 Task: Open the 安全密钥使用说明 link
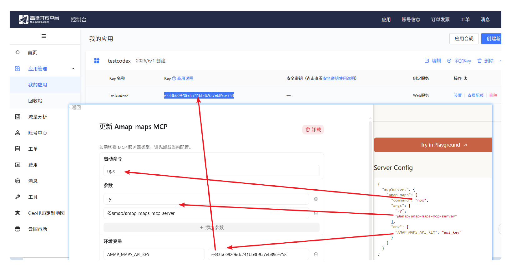pyautogui.click(x=339, y=79)
